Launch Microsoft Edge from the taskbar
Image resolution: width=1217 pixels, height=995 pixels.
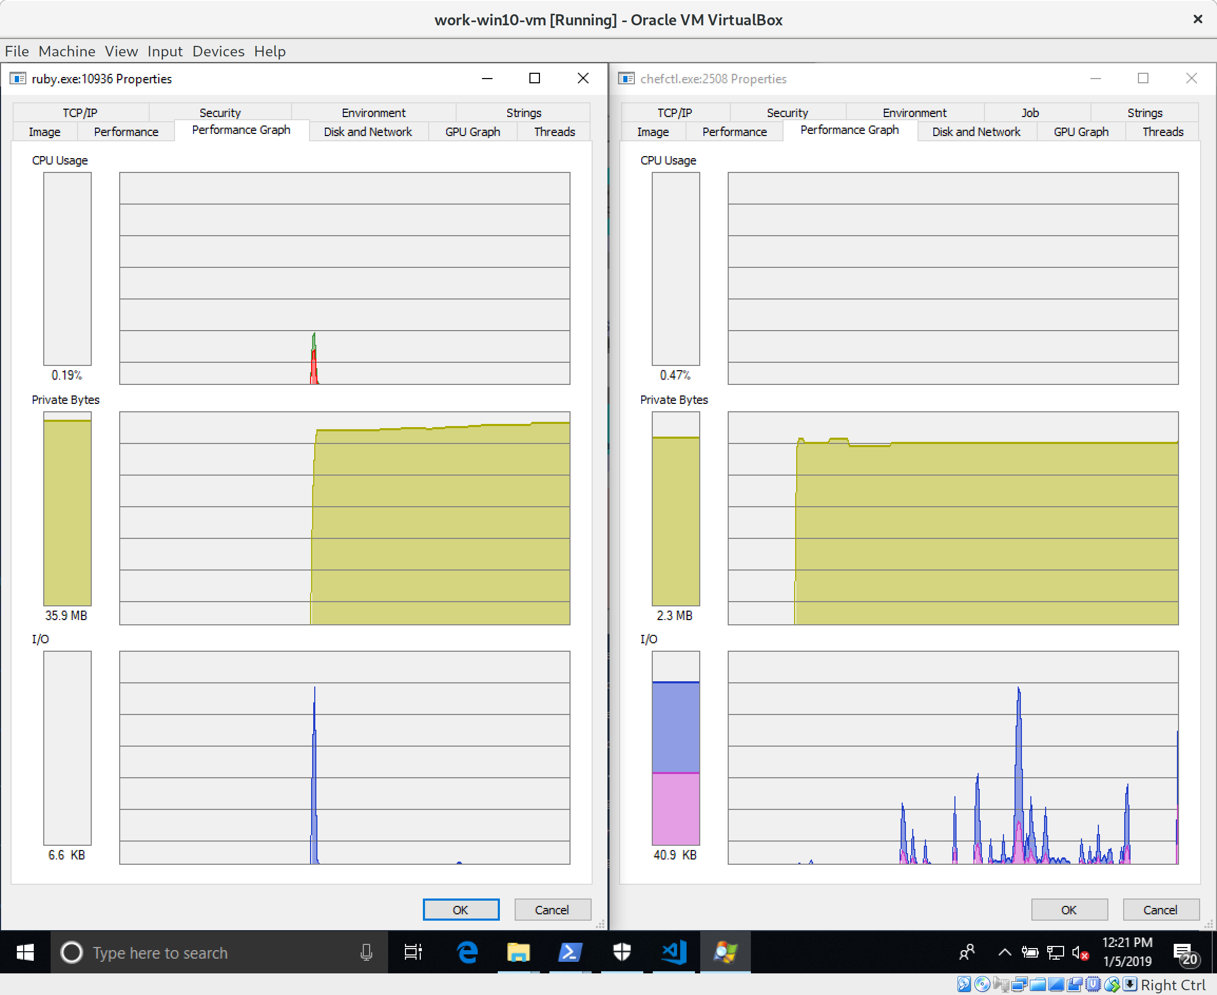coord(467,952)
